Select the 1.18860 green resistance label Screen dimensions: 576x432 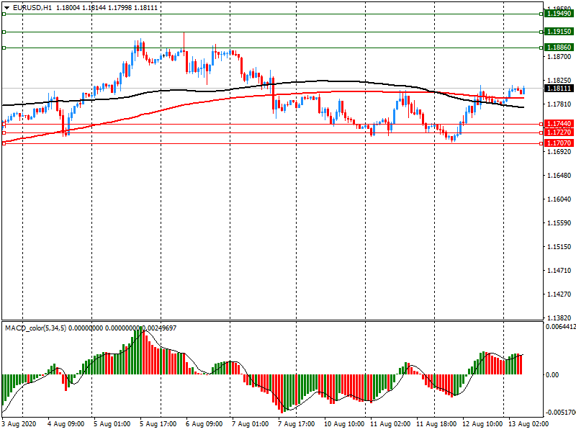point(559,48)
